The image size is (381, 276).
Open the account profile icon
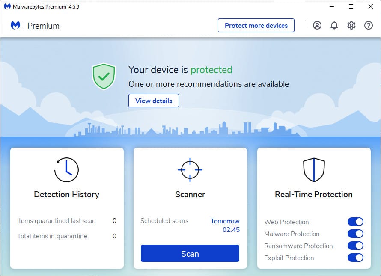click(x=317, y=25)
